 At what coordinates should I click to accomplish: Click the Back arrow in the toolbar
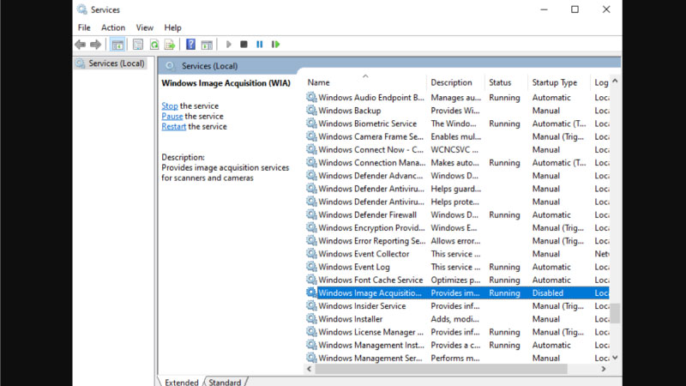point(80,45)
